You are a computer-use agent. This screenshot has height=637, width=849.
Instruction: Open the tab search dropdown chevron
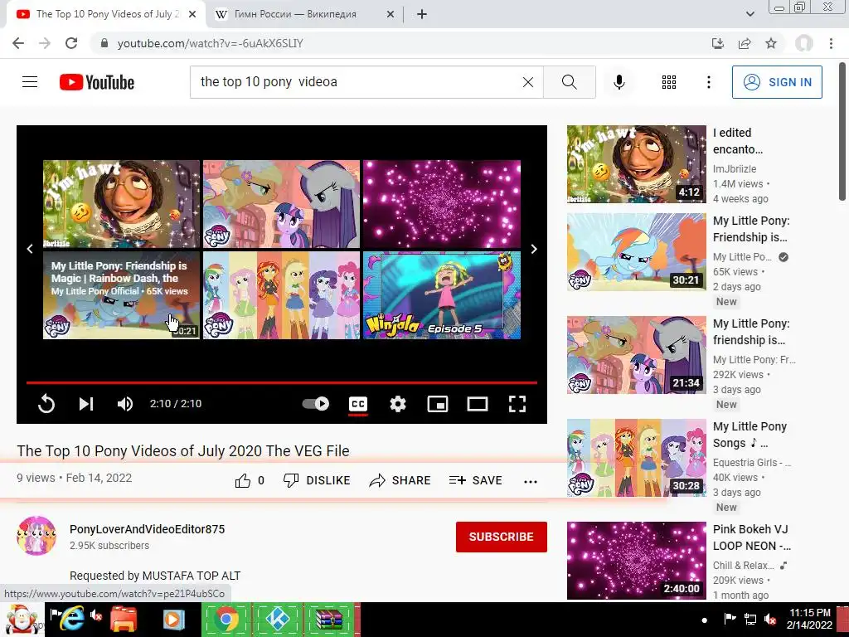(750, 14)
